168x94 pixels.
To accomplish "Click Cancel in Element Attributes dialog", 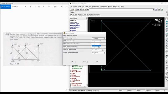I will [85, 62].
